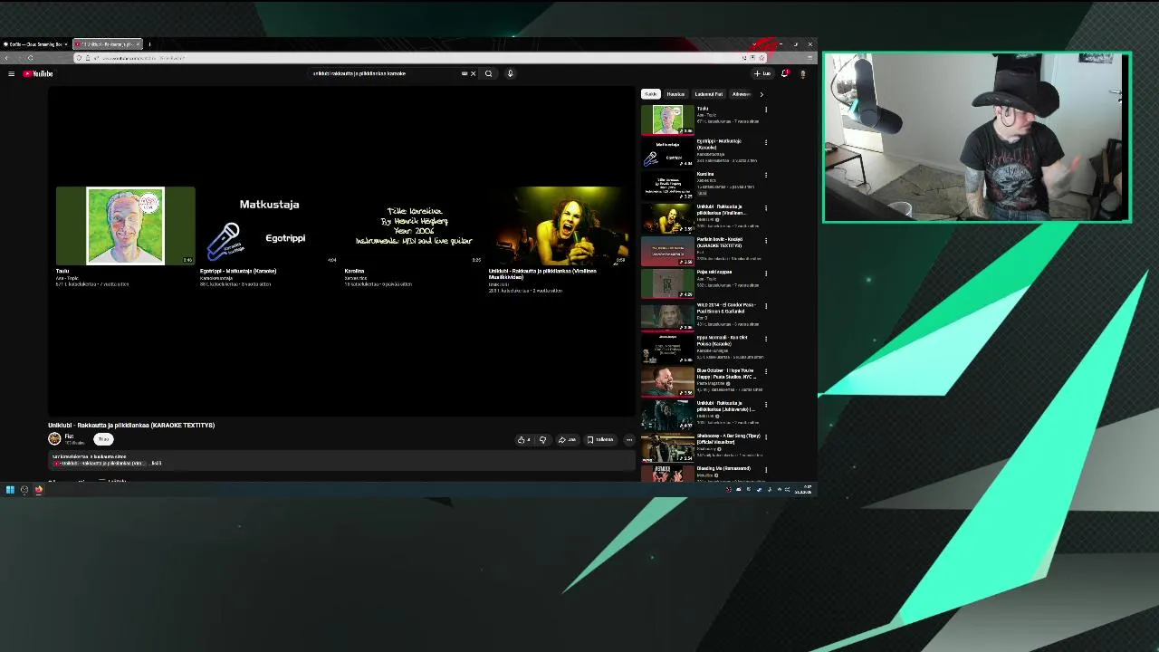Start voice search with microphone icon
Image resolution: width=1159 pixels, height=652 pixels.
(510, 73)
